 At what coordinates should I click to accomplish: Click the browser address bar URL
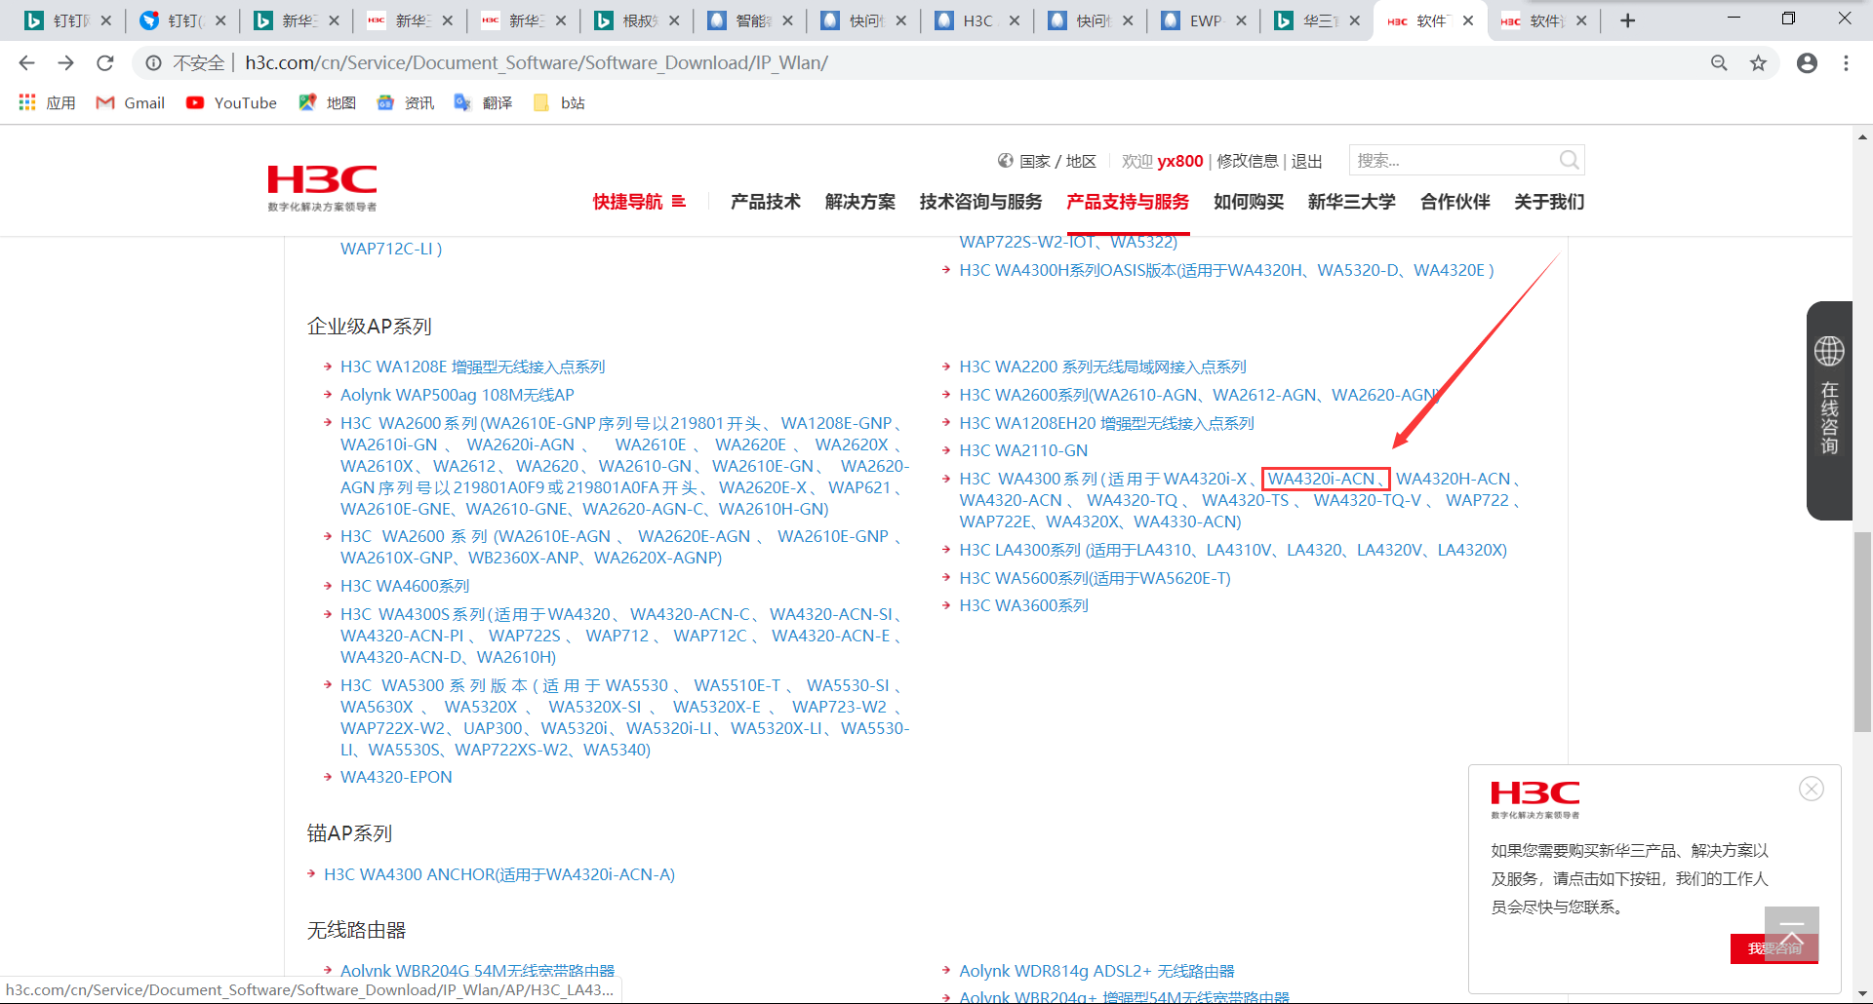click(537, 63)
